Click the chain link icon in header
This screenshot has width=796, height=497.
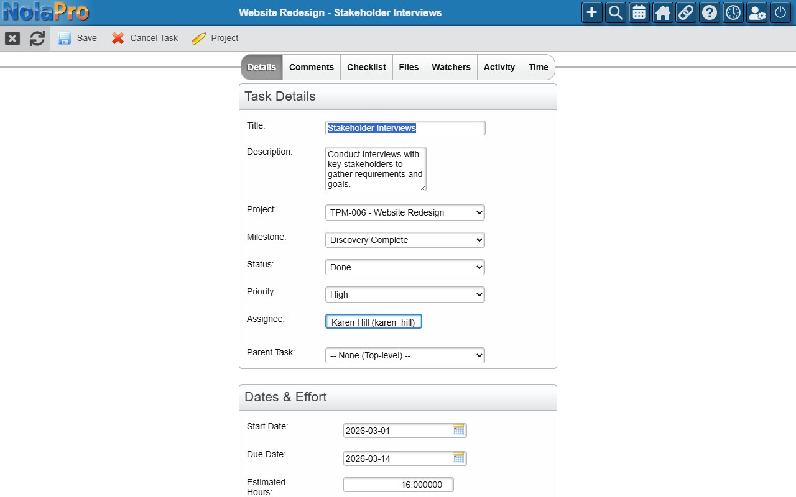(686, 12)
